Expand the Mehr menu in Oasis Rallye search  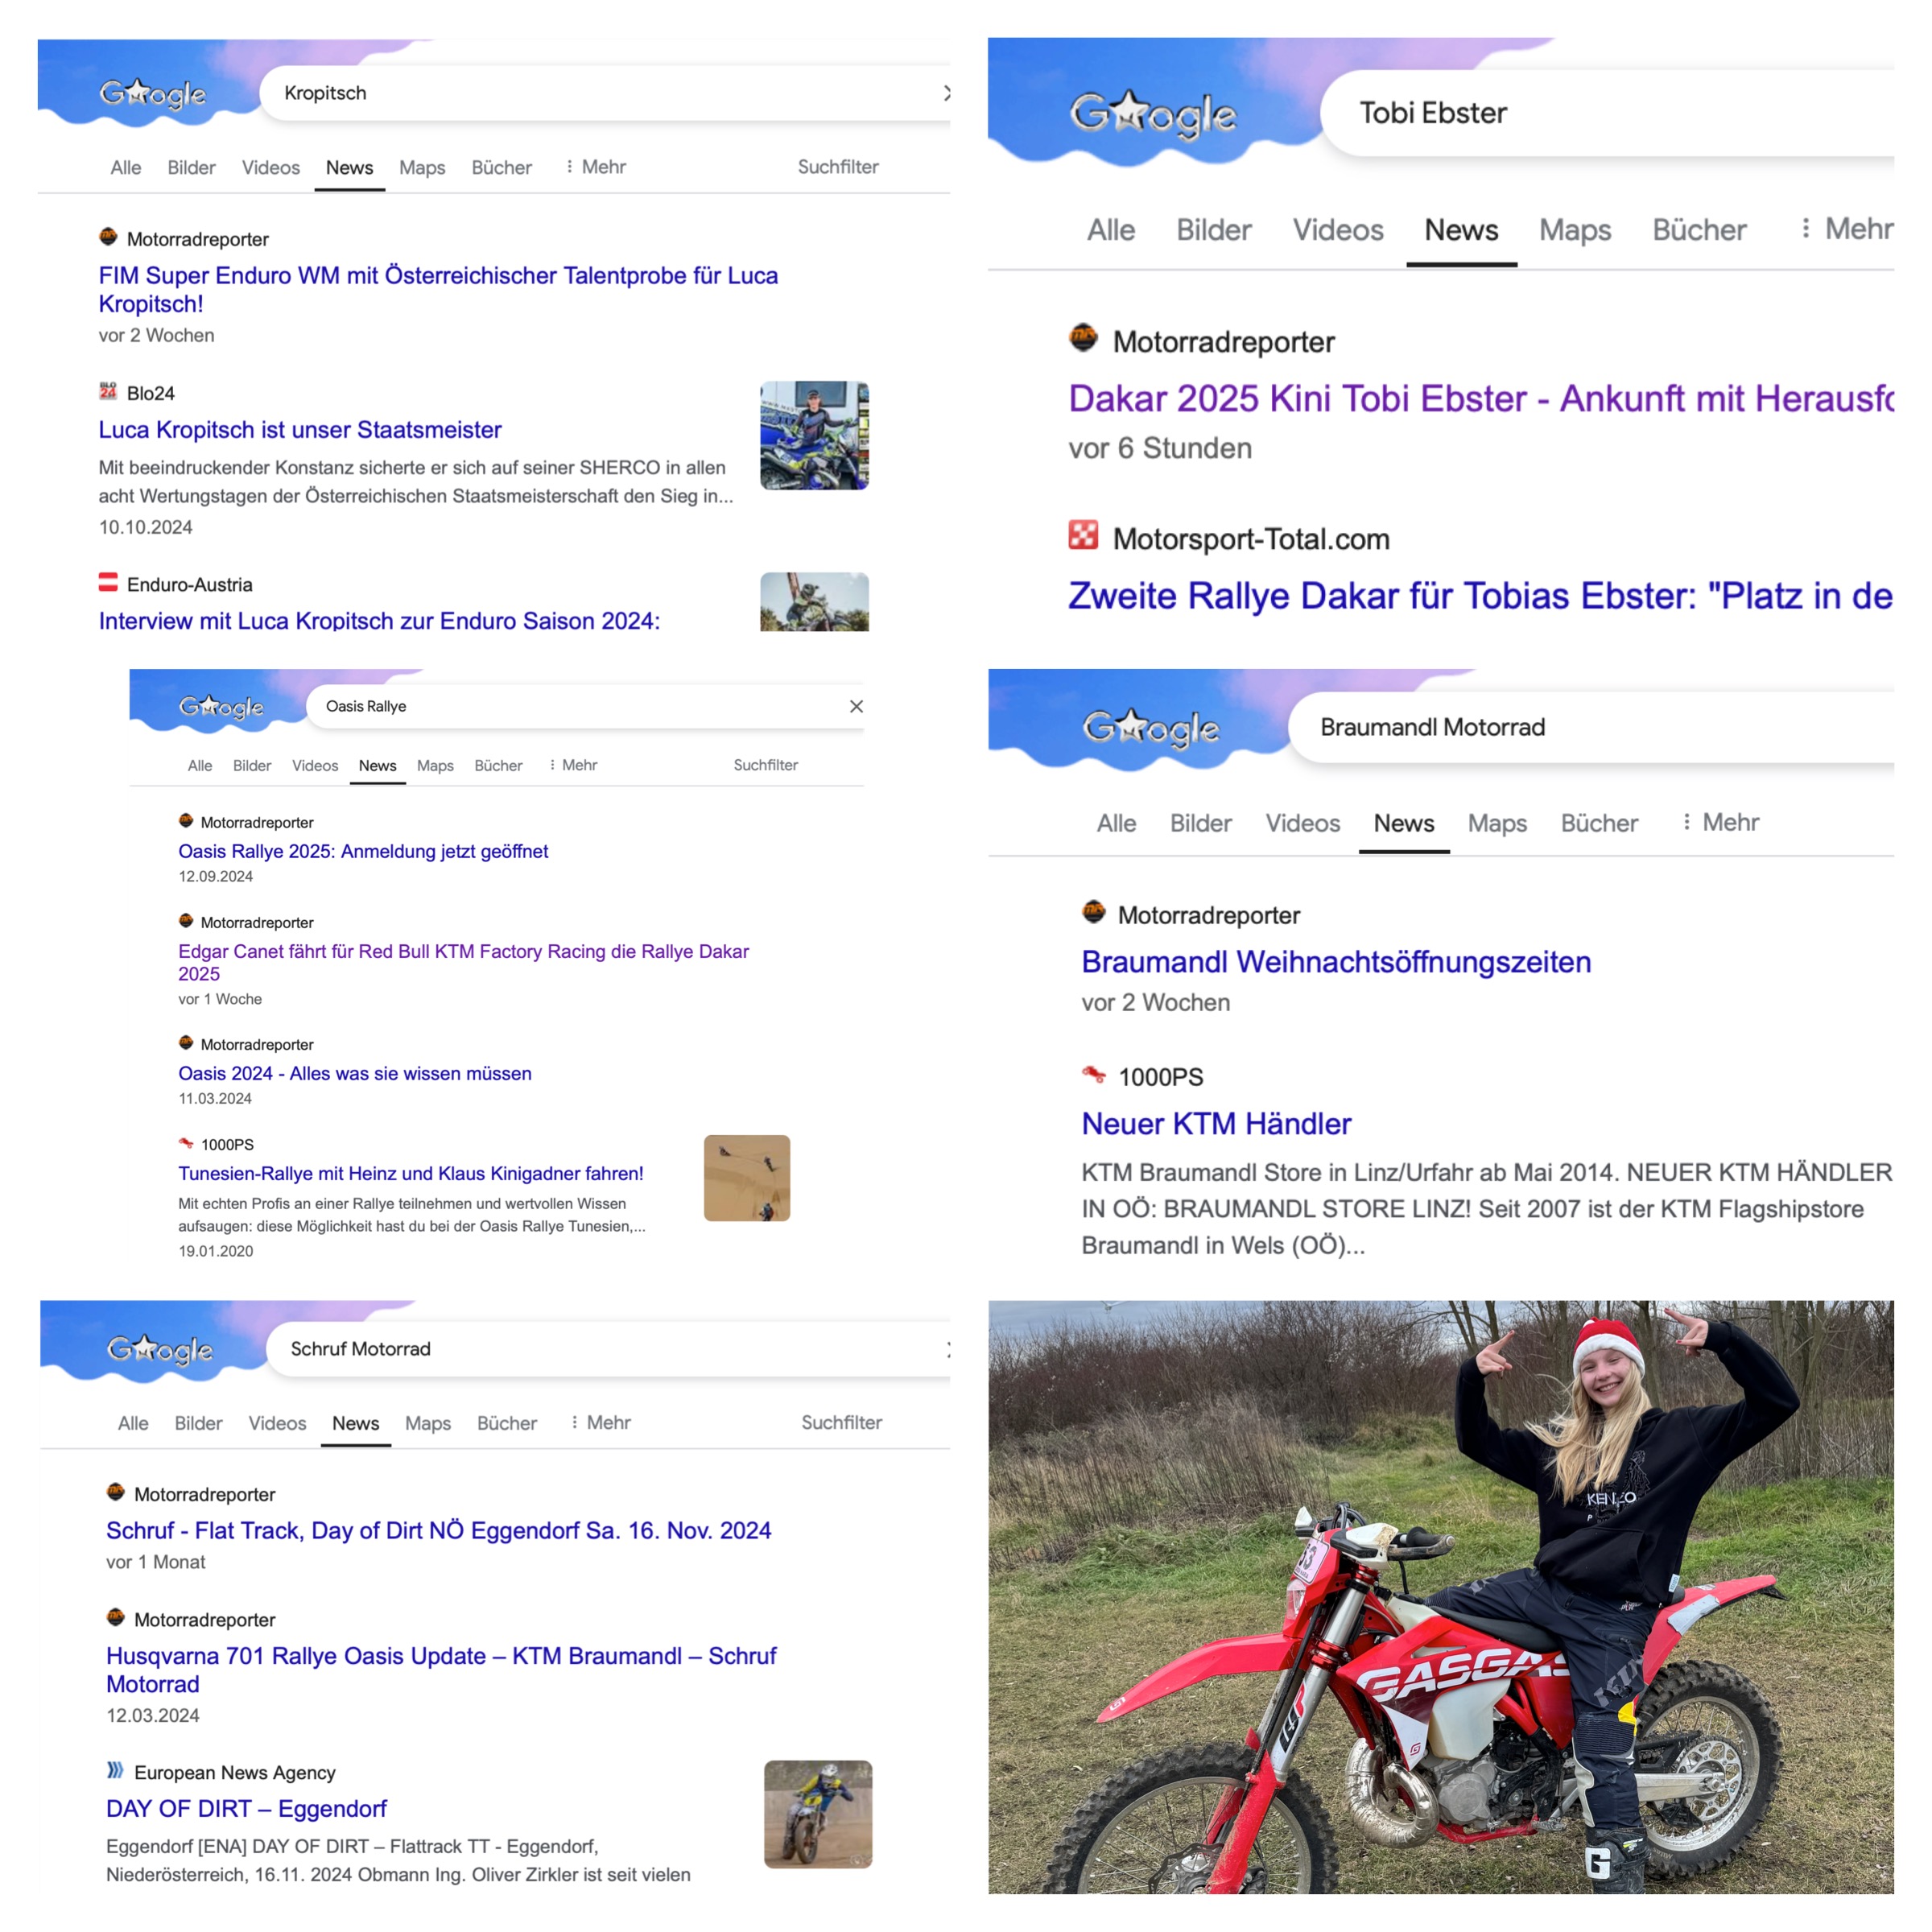[574, 765]
